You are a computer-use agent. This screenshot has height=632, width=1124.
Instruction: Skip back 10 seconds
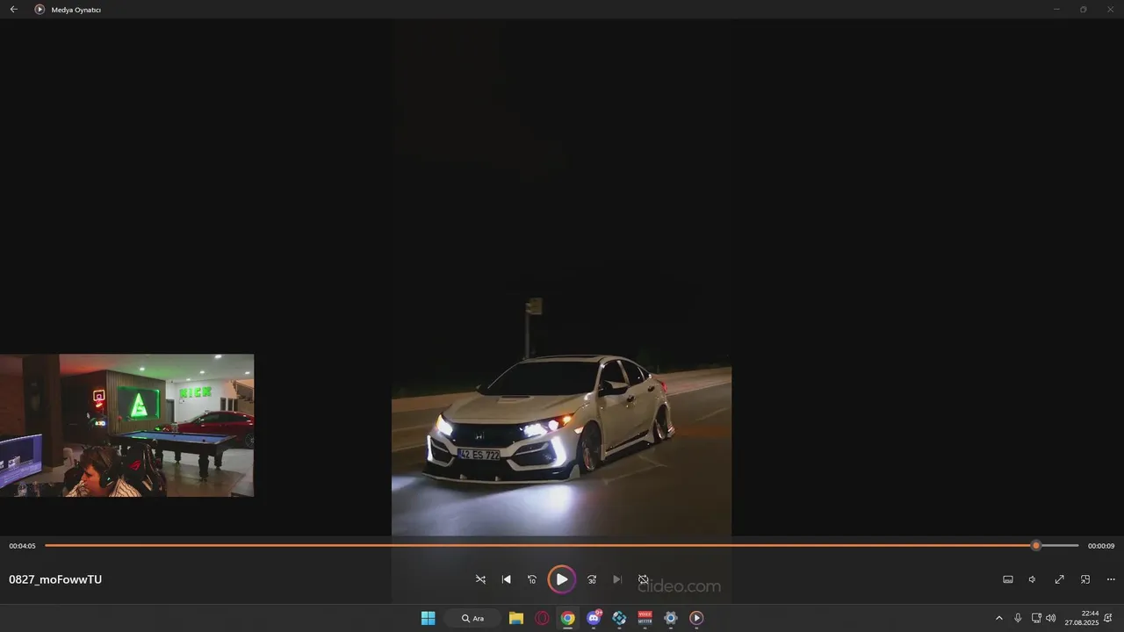pyautogui.click(x=532, y=579)
